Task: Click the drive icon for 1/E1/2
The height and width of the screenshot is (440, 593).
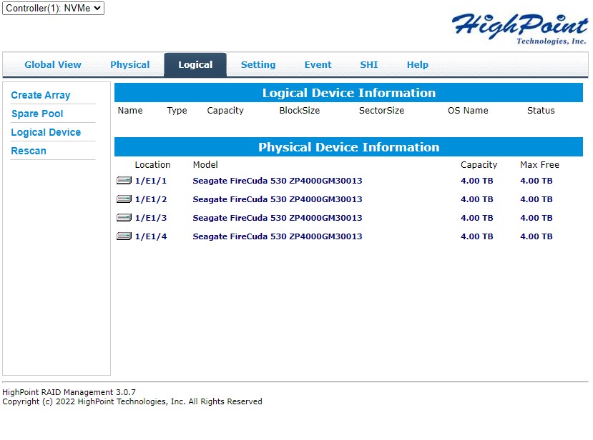Action: point(124,199)
